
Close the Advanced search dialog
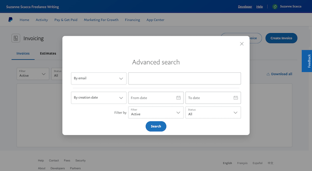(x=242, y=44)
